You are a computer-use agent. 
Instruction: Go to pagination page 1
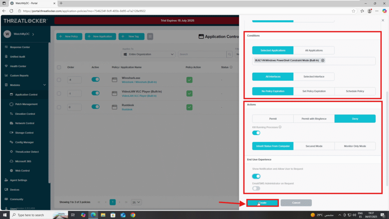112,202
